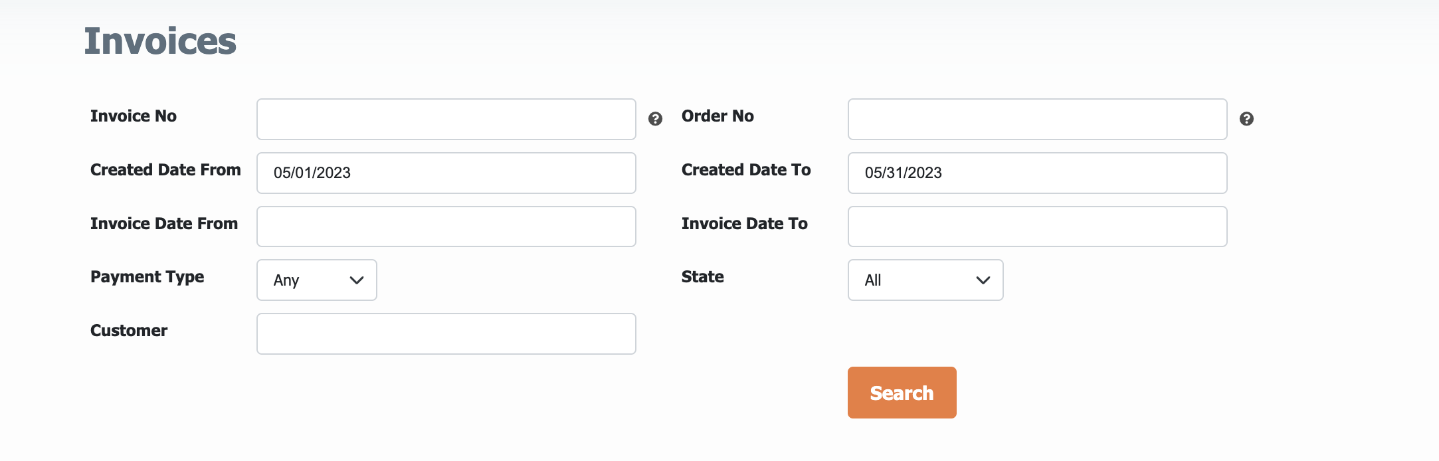
Task: Open the Payment Type dropdown
Action: (317, 280)
